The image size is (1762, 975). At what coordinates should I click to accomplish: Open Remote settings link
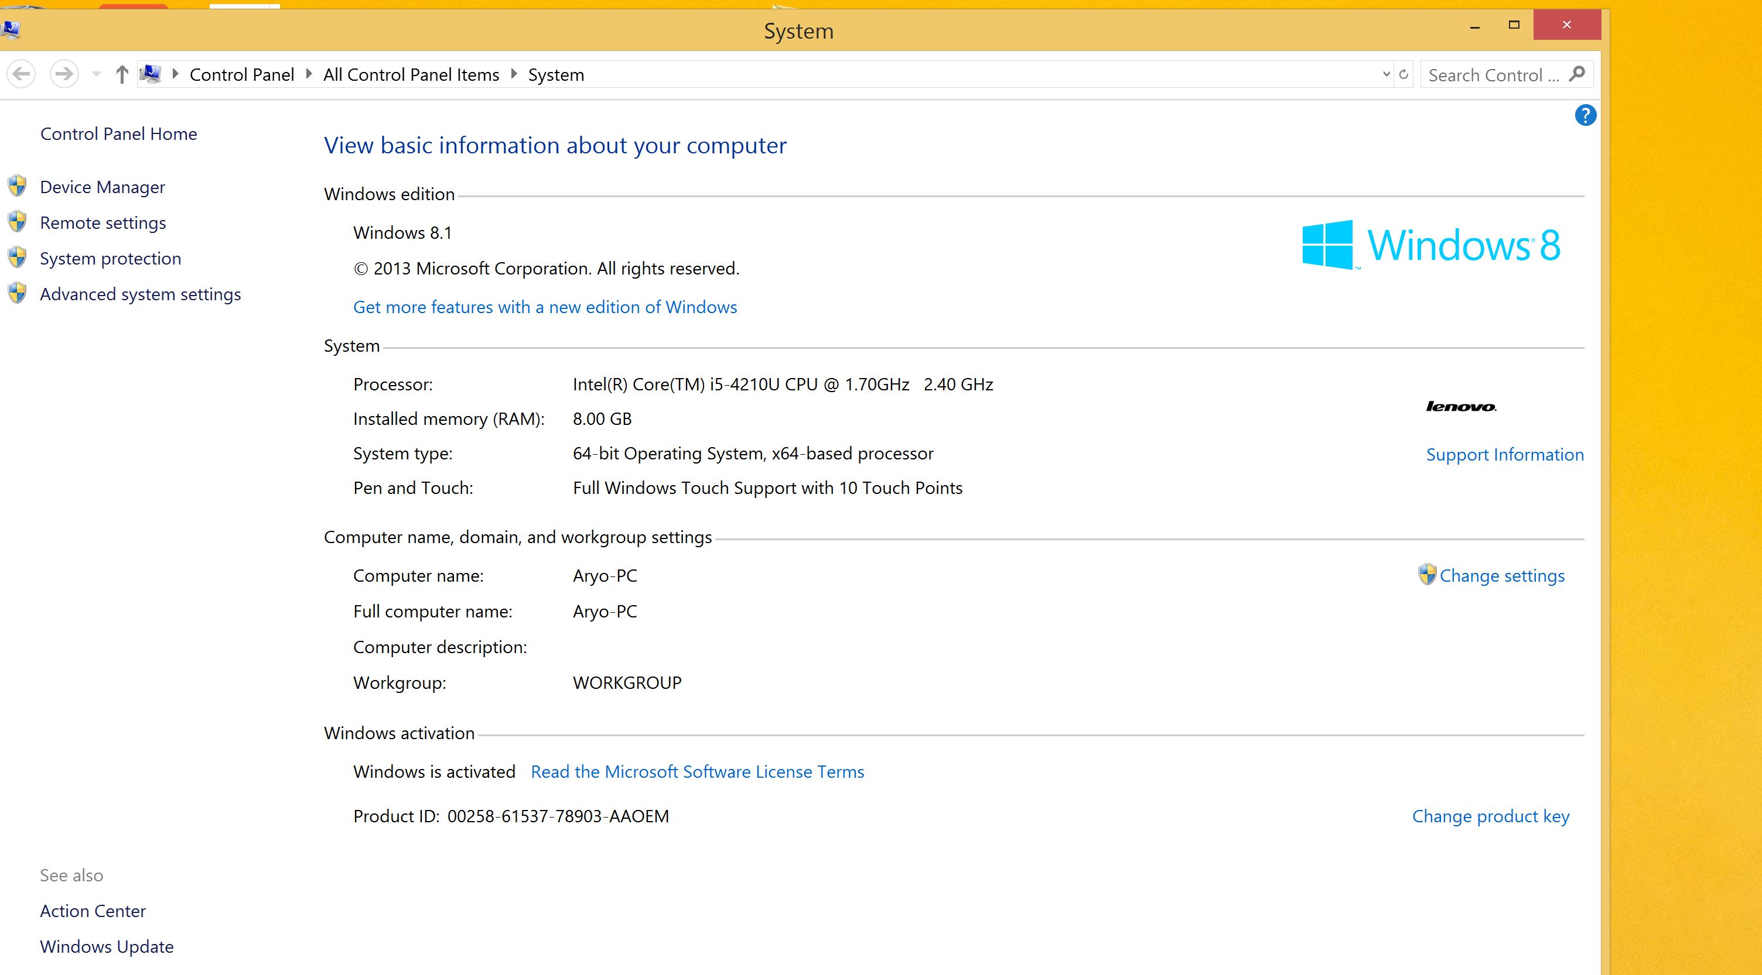pos(103,223)
